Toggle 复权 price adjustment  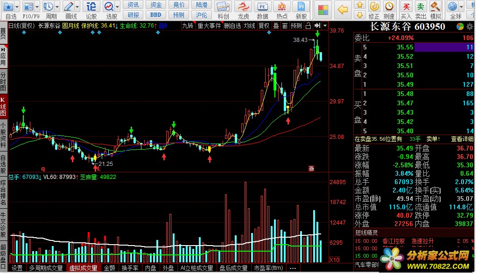coord(264,26)
